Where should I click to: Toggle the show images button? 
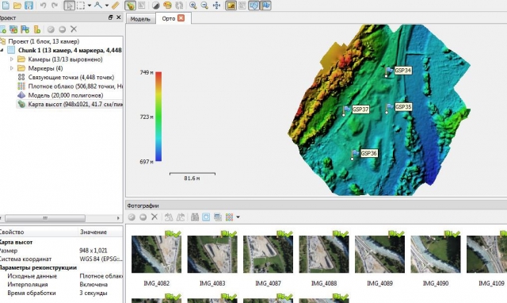(231, 6)
